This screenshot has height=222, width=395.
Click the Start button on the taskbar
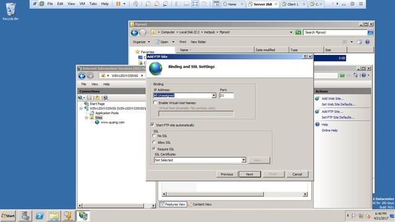pos(8,216)
